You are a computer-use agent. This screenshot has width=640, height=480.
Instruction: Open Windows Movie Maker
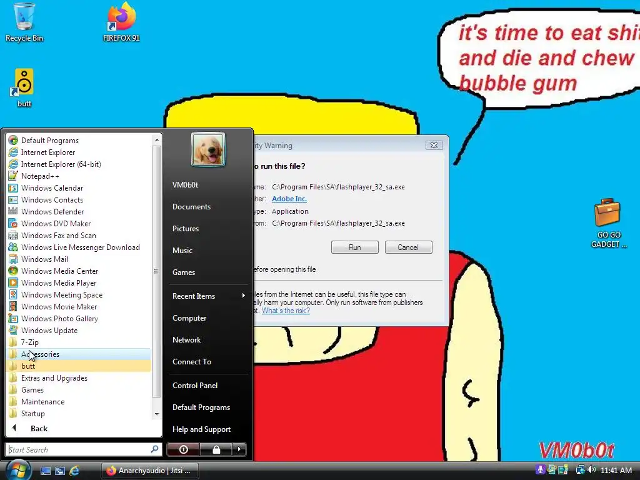tap(79, 306)
